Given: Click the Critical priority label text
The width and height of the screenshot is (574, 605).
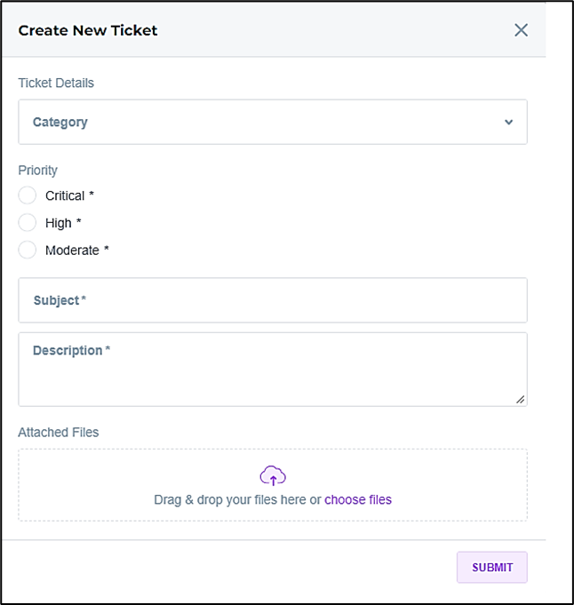Looking at the screenshot, I should 66,195.
